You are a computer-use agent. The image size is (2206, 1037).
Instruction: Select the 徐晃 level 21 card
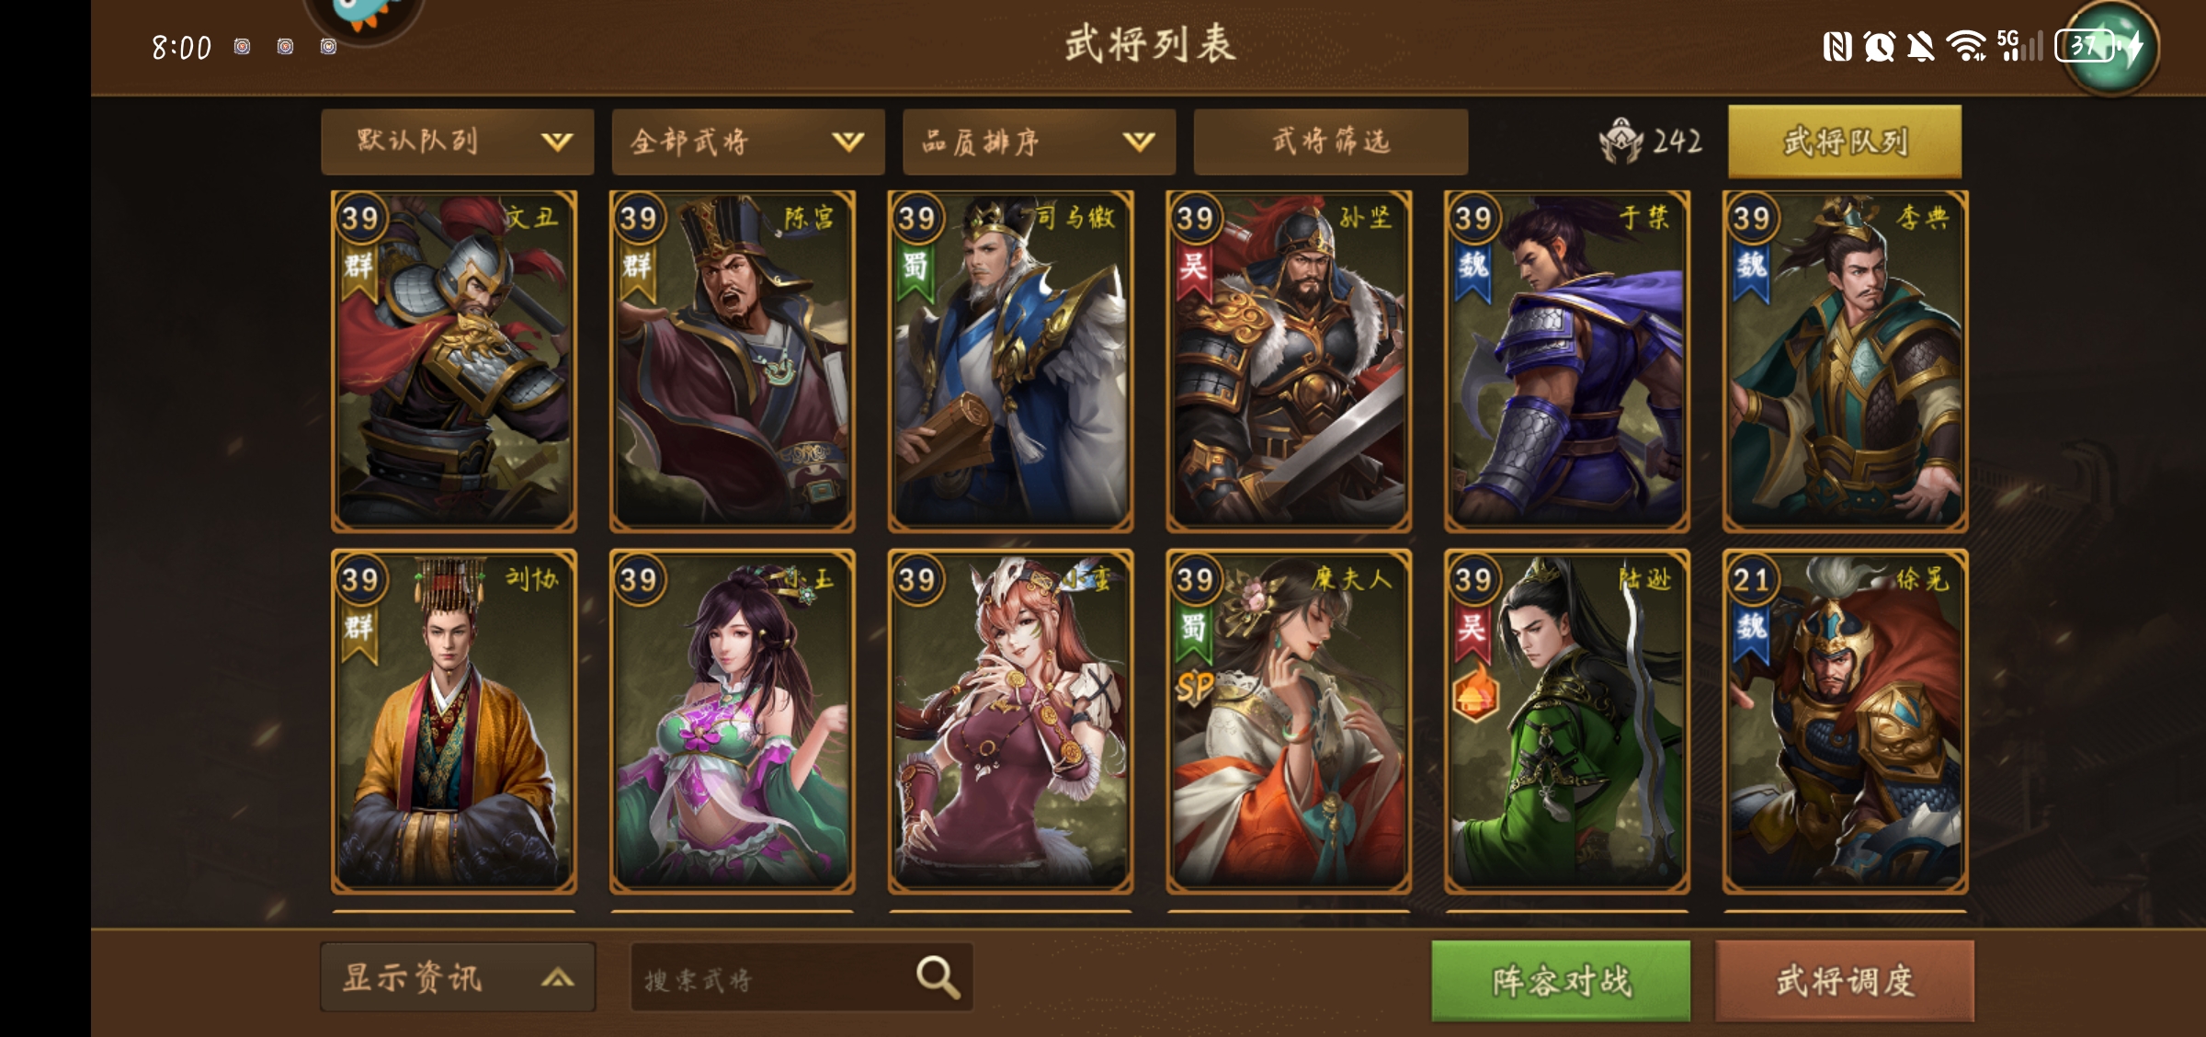[x=1845, y=722]
